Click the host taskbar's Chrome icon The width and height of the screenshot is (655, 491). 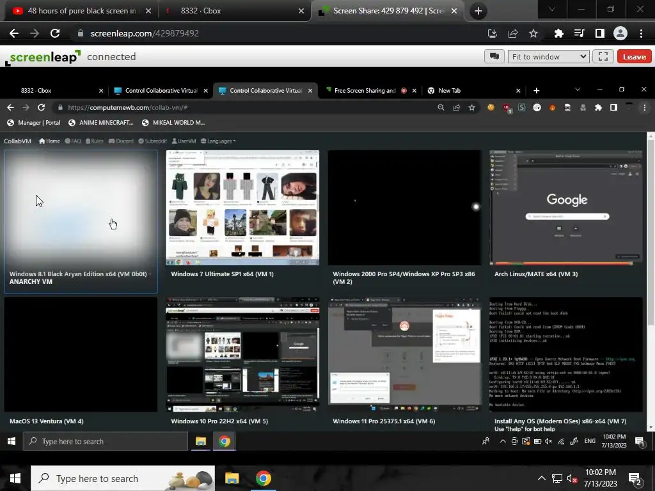point(263,478)
